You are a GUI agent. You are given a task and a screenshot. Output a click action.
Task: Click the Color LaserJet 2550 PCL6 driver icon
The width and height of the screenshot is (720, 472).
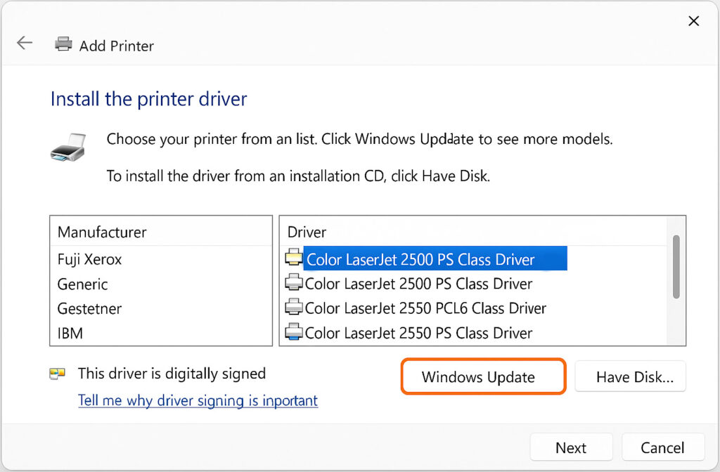(x=293, y=308)
